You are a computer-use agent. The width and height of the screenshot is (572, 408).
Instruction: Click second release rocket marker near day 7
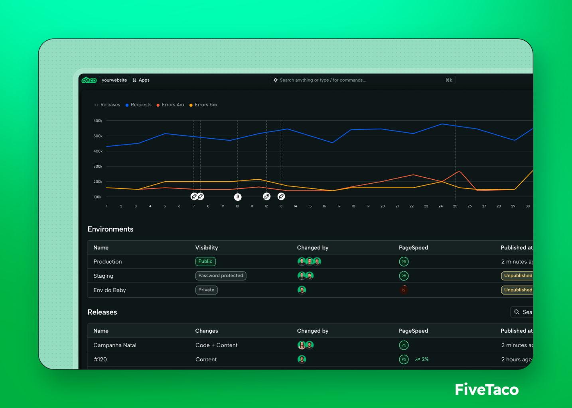(201, 196)
